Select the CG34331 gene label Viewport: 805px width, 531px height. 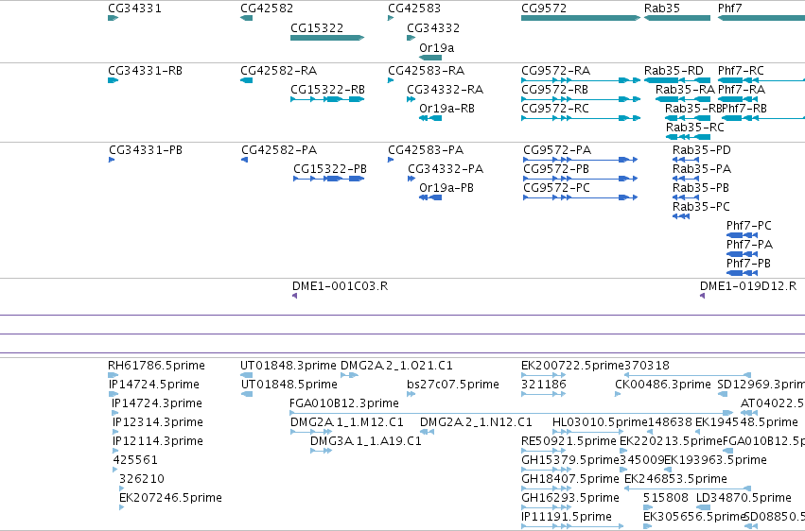[x=134, y=9]
